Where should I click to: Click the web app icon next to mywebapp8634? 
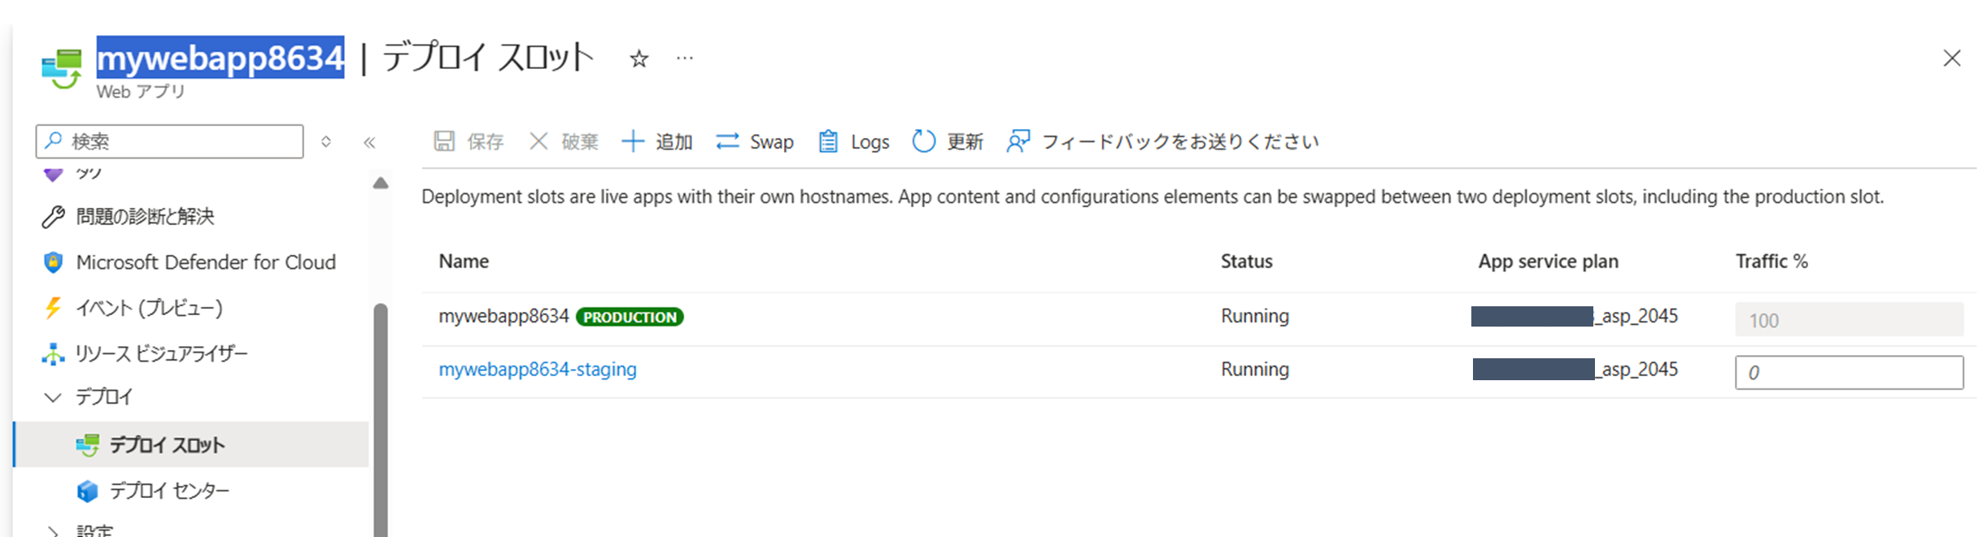(63, 68)
